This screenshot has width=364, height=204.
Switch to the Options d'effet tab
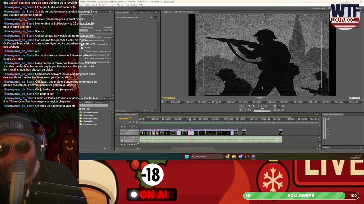coord(122,13)
